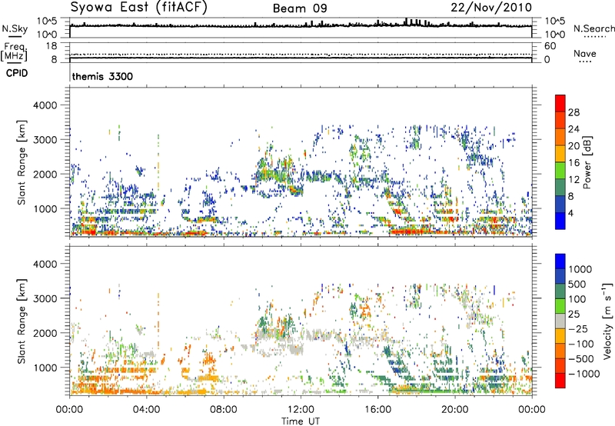This screenshot has width=615, height=426.
Task: Click the power panel "4000" range tick
Action: point(45,105)
